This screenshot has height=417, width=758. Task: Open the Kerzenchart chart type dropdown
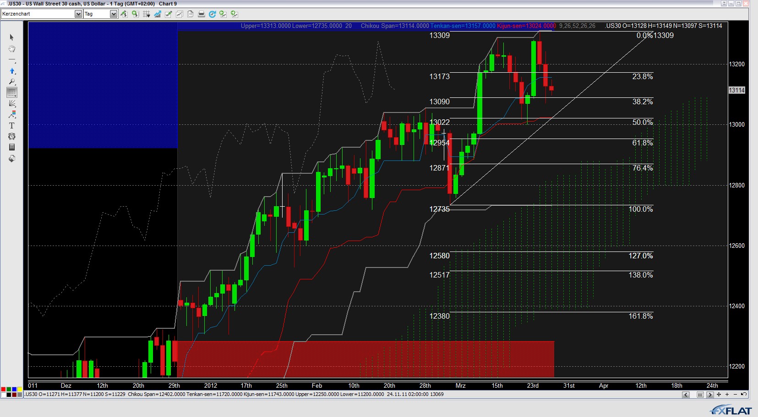(78, 14)
